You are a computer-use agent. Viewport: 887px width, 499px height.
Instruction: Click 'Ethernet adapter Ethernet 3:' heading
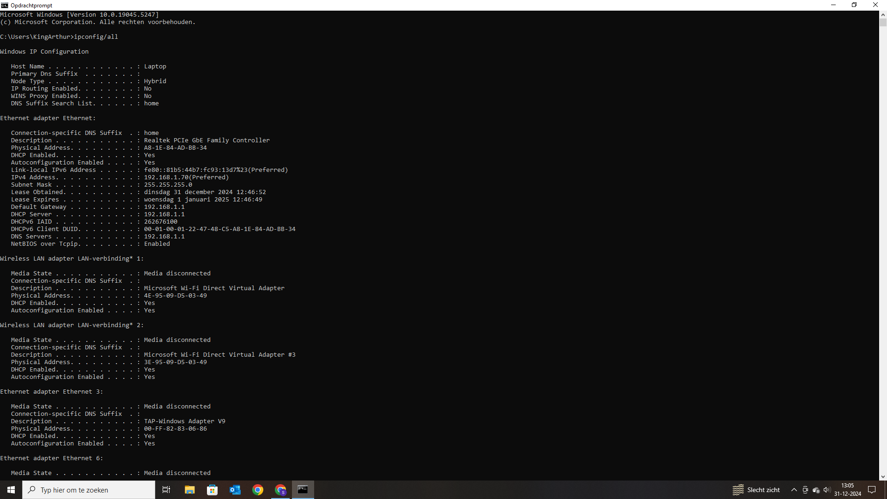point(52,391)
